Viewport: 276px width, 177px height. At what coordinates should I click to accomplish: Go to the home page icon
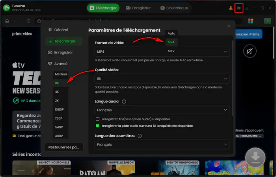[7, 21]
